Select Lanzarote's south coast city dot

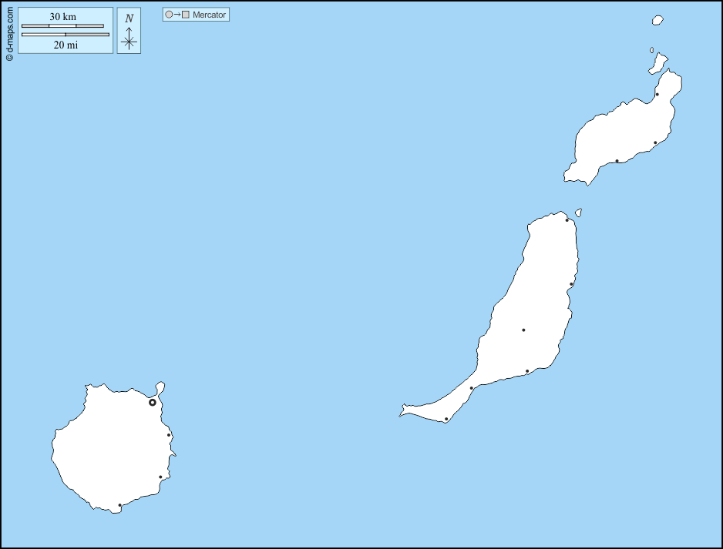(617, 161)
